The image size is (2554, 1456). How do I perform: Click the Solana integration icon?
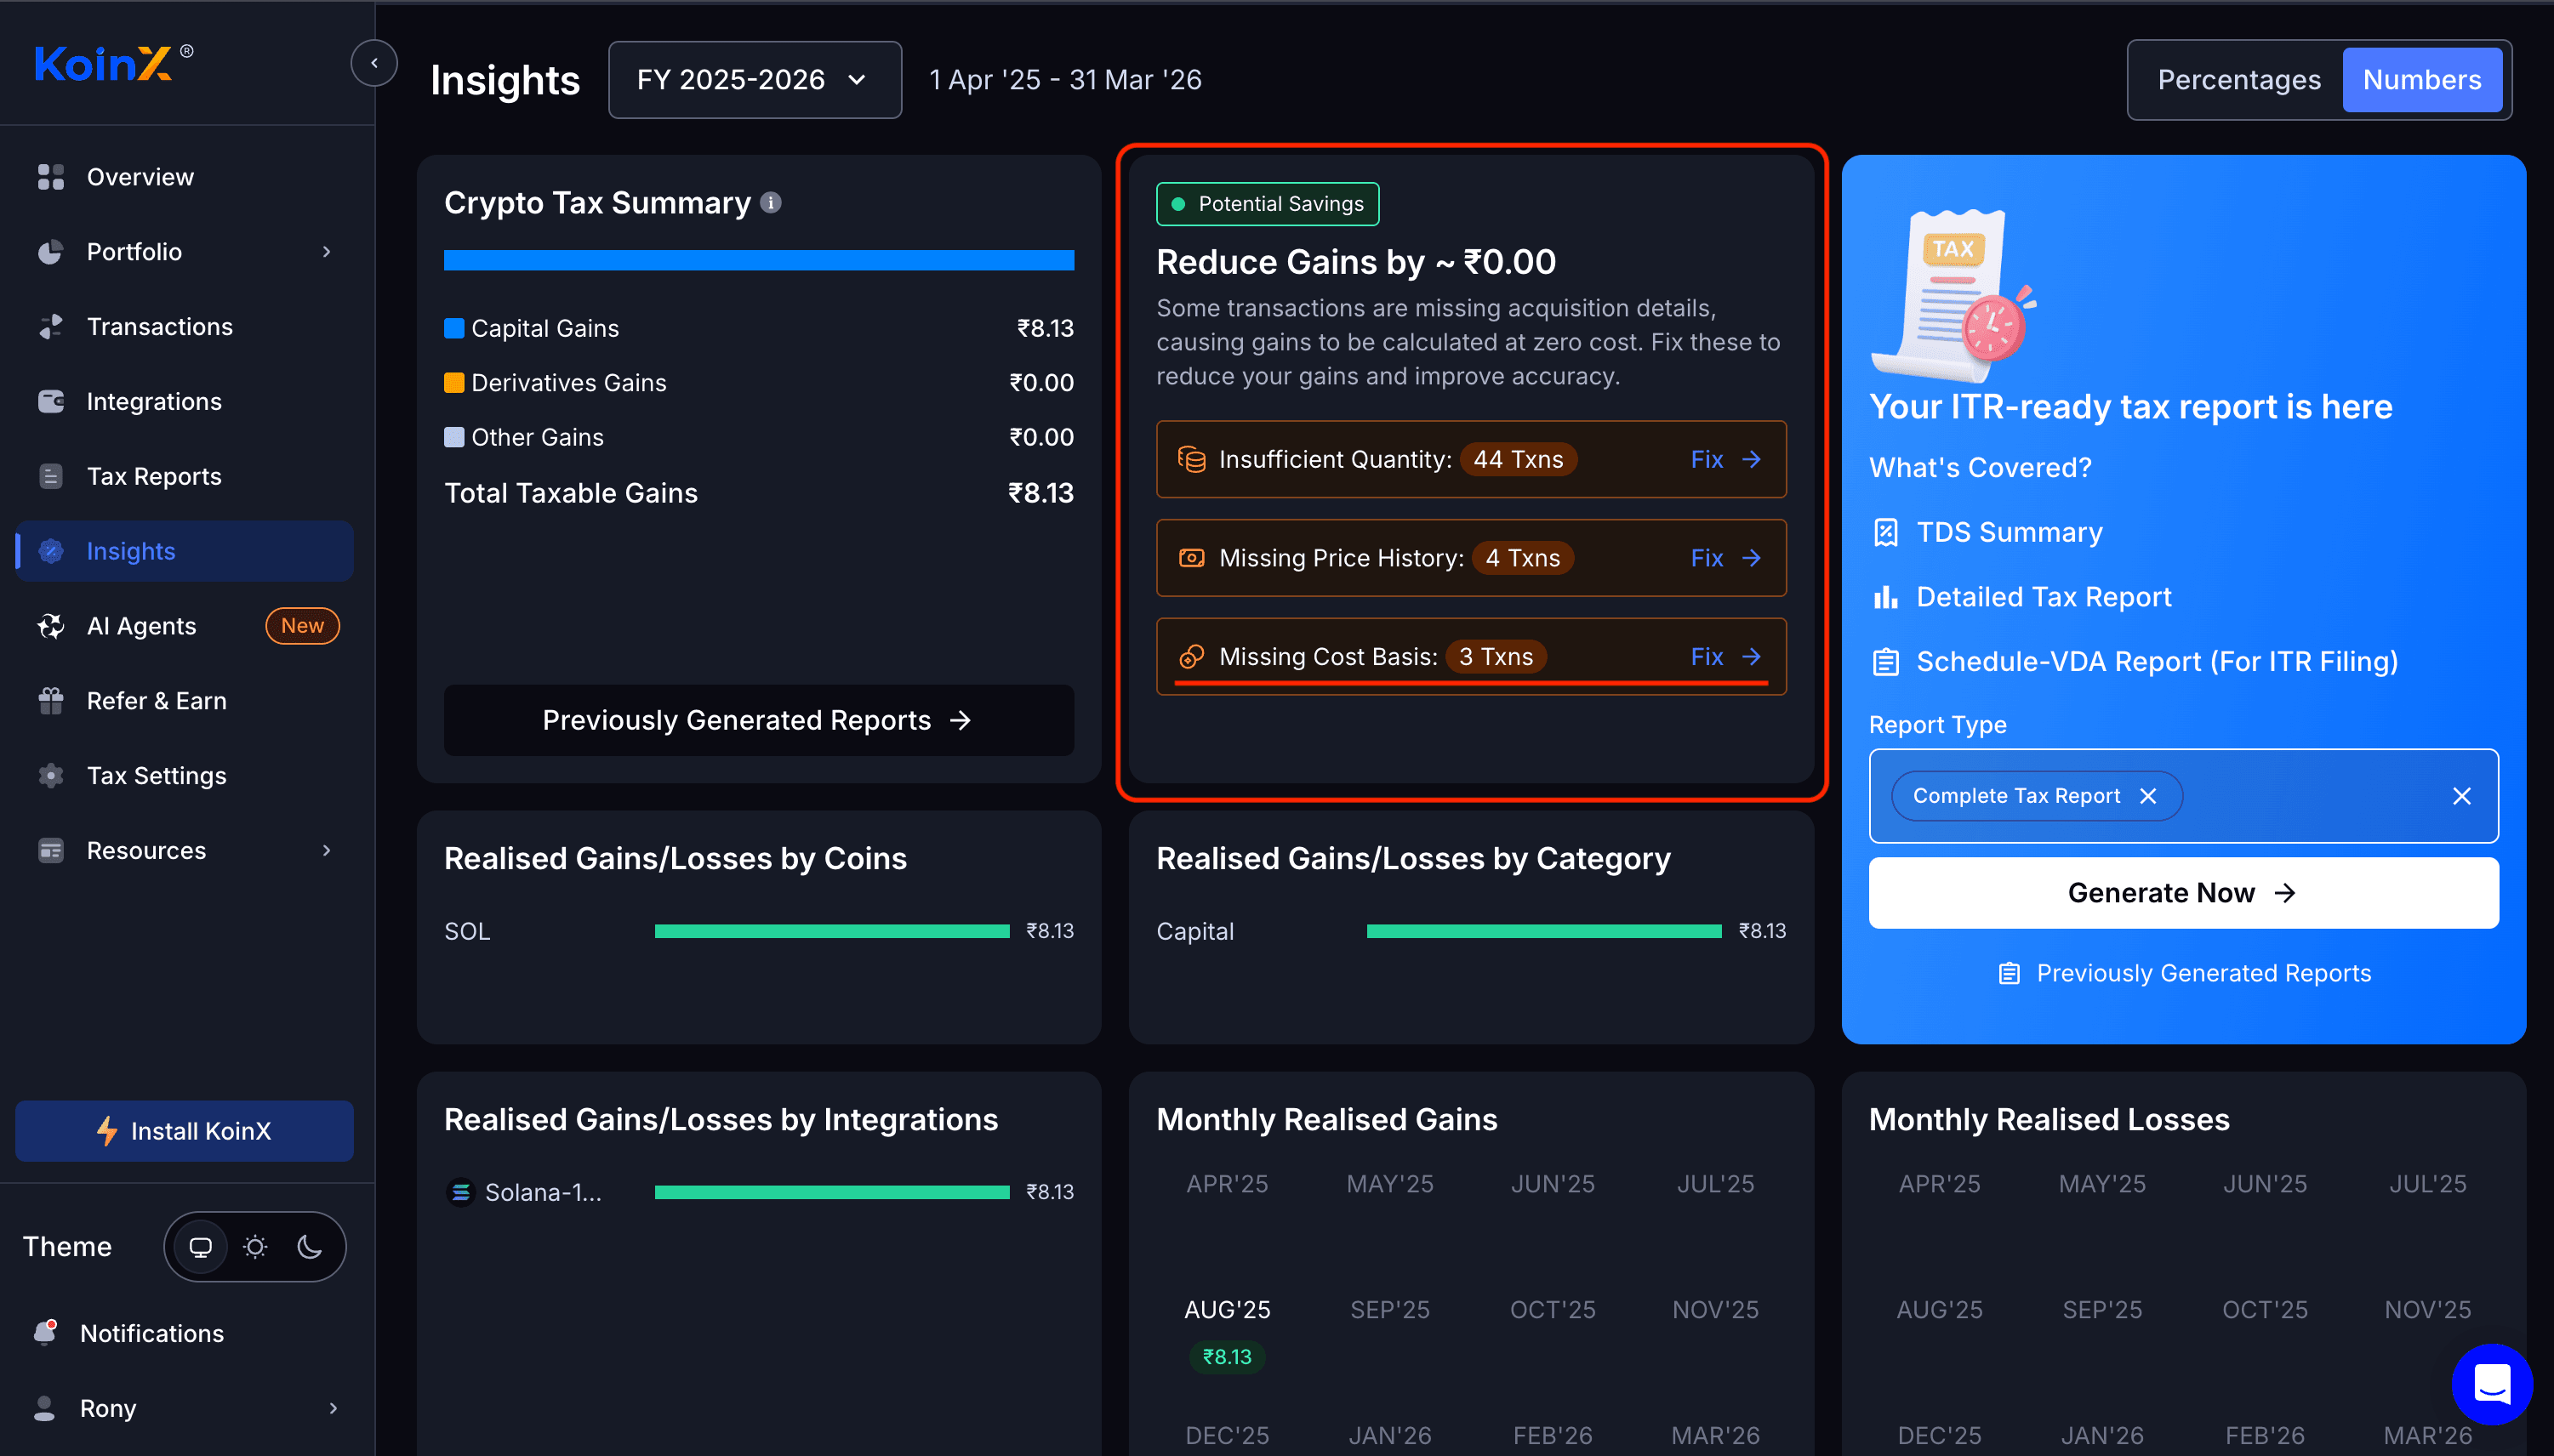(460, 1192)
